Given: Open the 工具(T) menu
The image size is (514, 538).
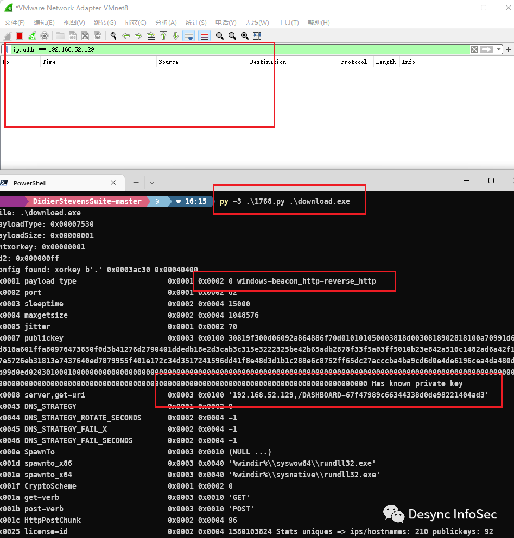Looking at the screenshot, I should click(288, 23).
